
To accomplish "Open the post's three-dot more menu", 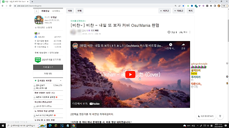I will (x=190, y=32).
